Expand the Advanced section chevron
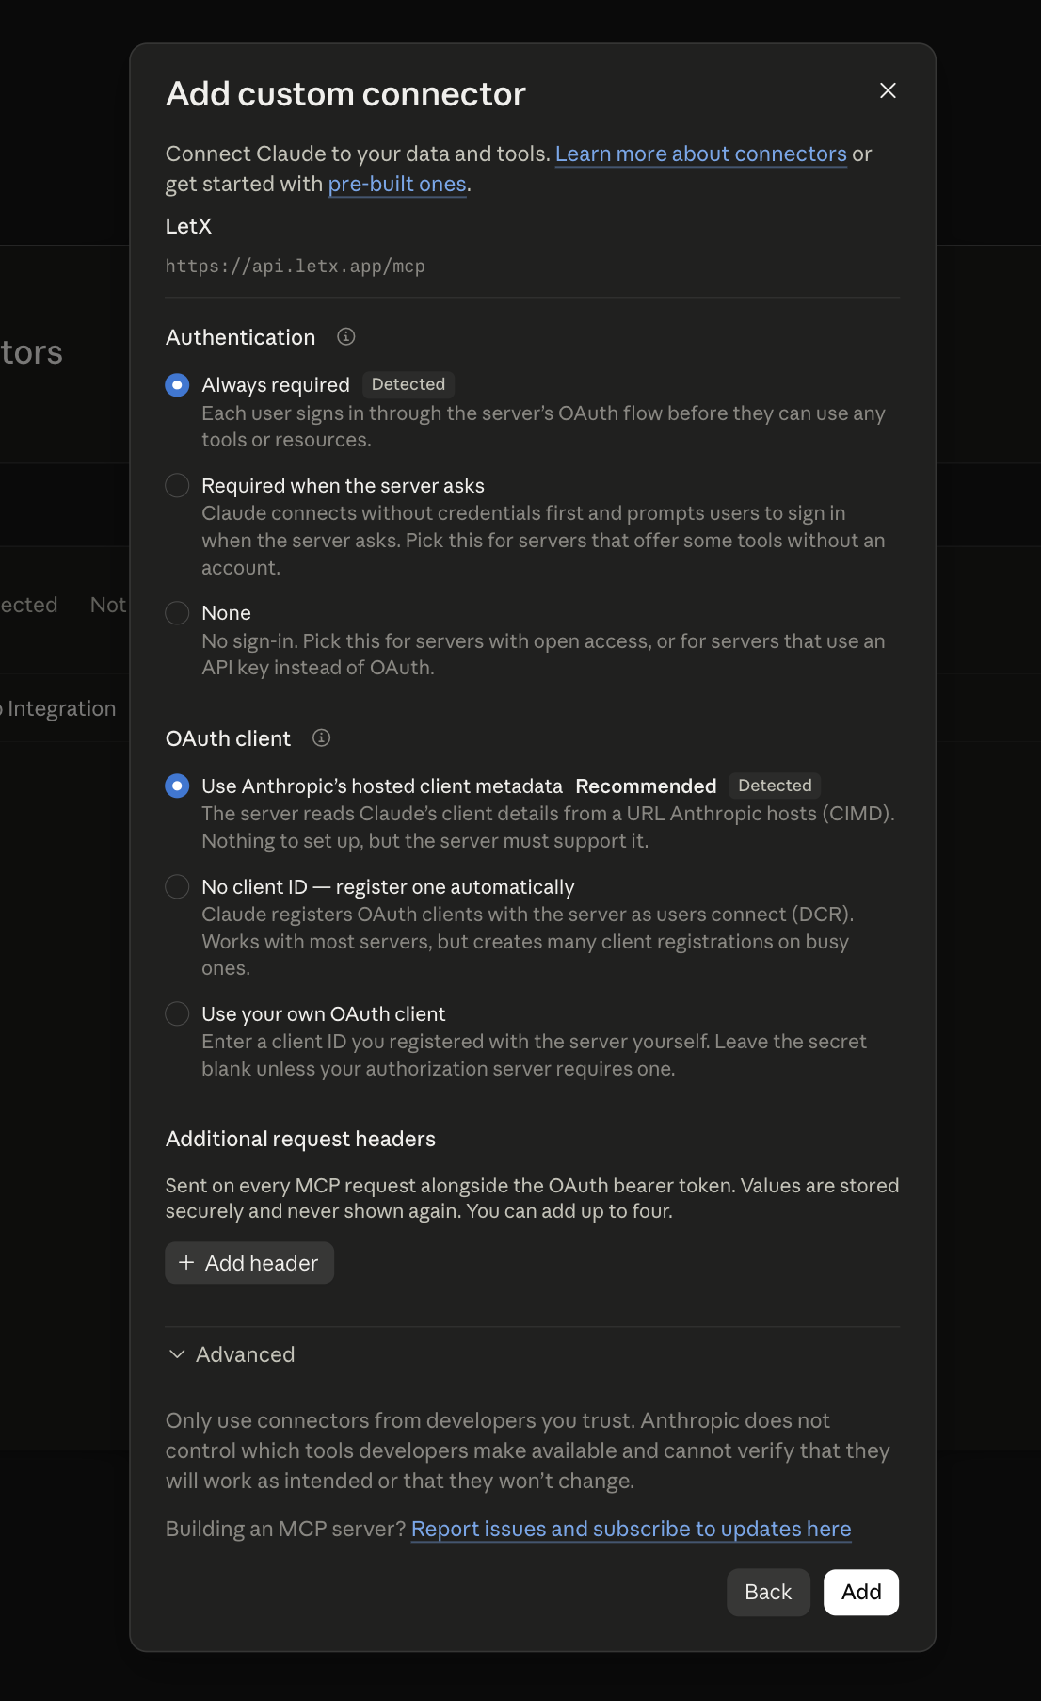 (x=176, y=1354)
